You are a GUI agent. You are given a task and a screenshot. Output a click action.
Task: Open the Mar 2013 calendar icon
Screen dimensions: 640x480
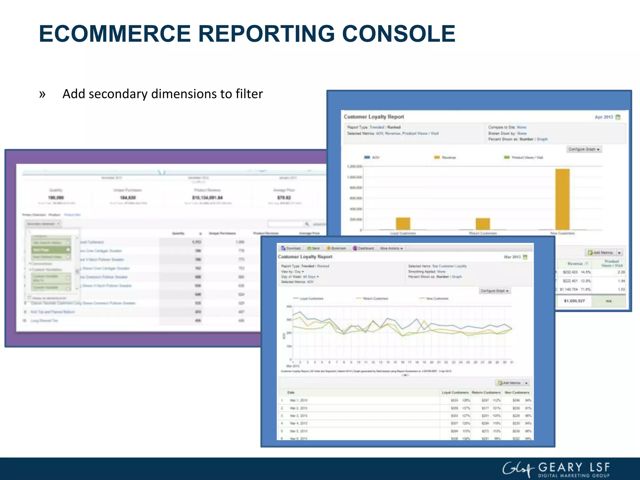[x=525, y=257]
